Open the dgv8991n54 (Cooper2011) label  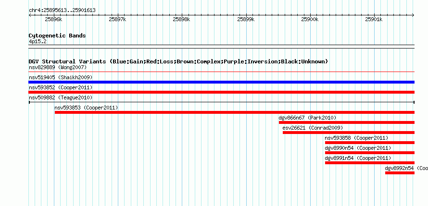pyautogui.click(x=358, y=158)
